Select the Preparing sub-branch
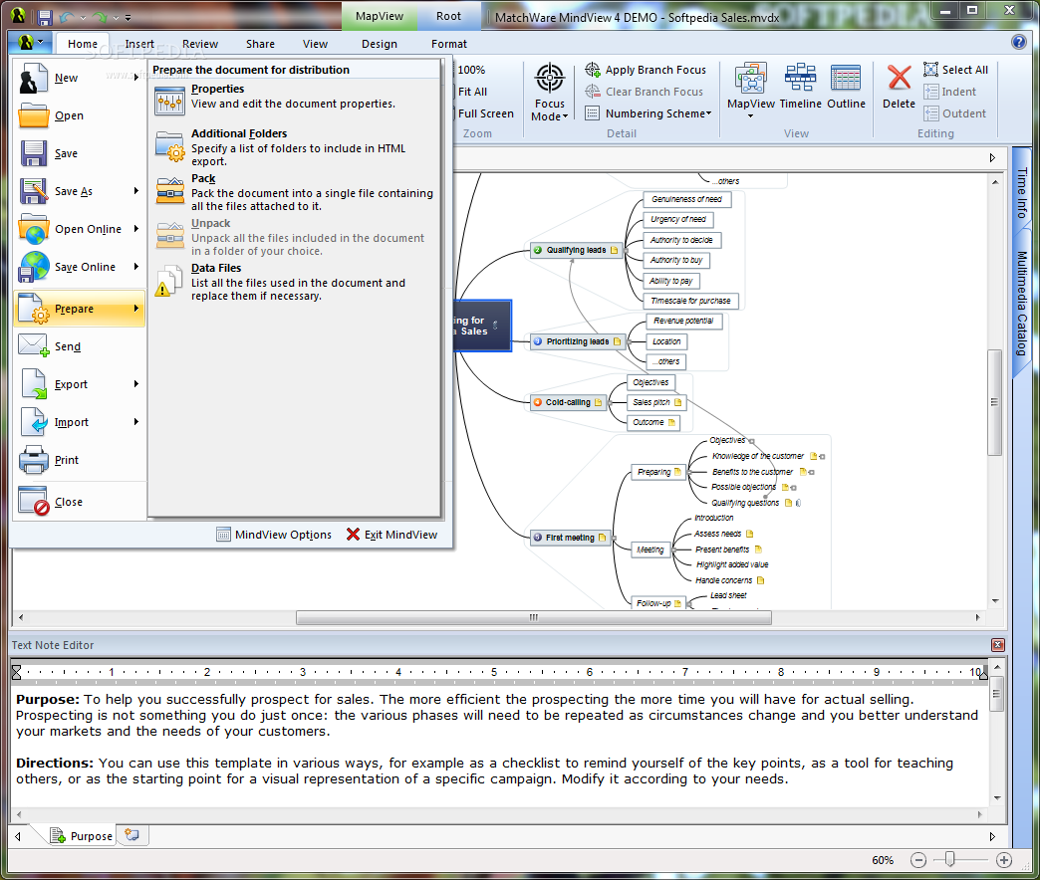The width and height of the screenshot is (1040, 880). pos(657,472)
